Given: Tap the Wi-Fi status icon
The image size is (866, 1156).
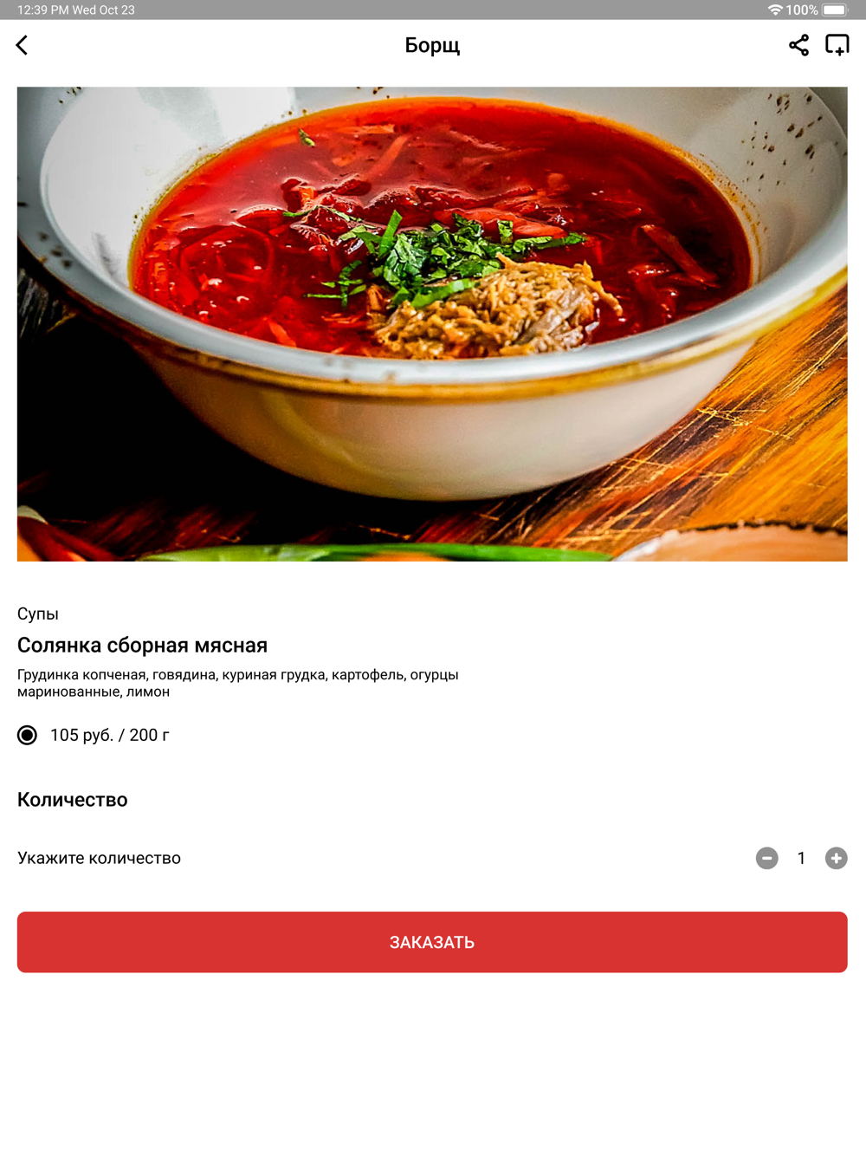Looking at the screenshot, I should tap(775, 10).
